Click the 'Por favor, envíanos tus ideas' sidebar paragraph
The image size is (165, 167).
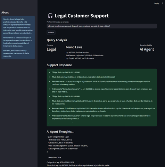click(16, 53)
